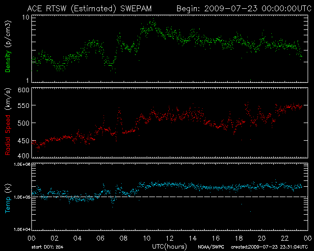Click the "14" hour label on time axis

tap(193, 238)
